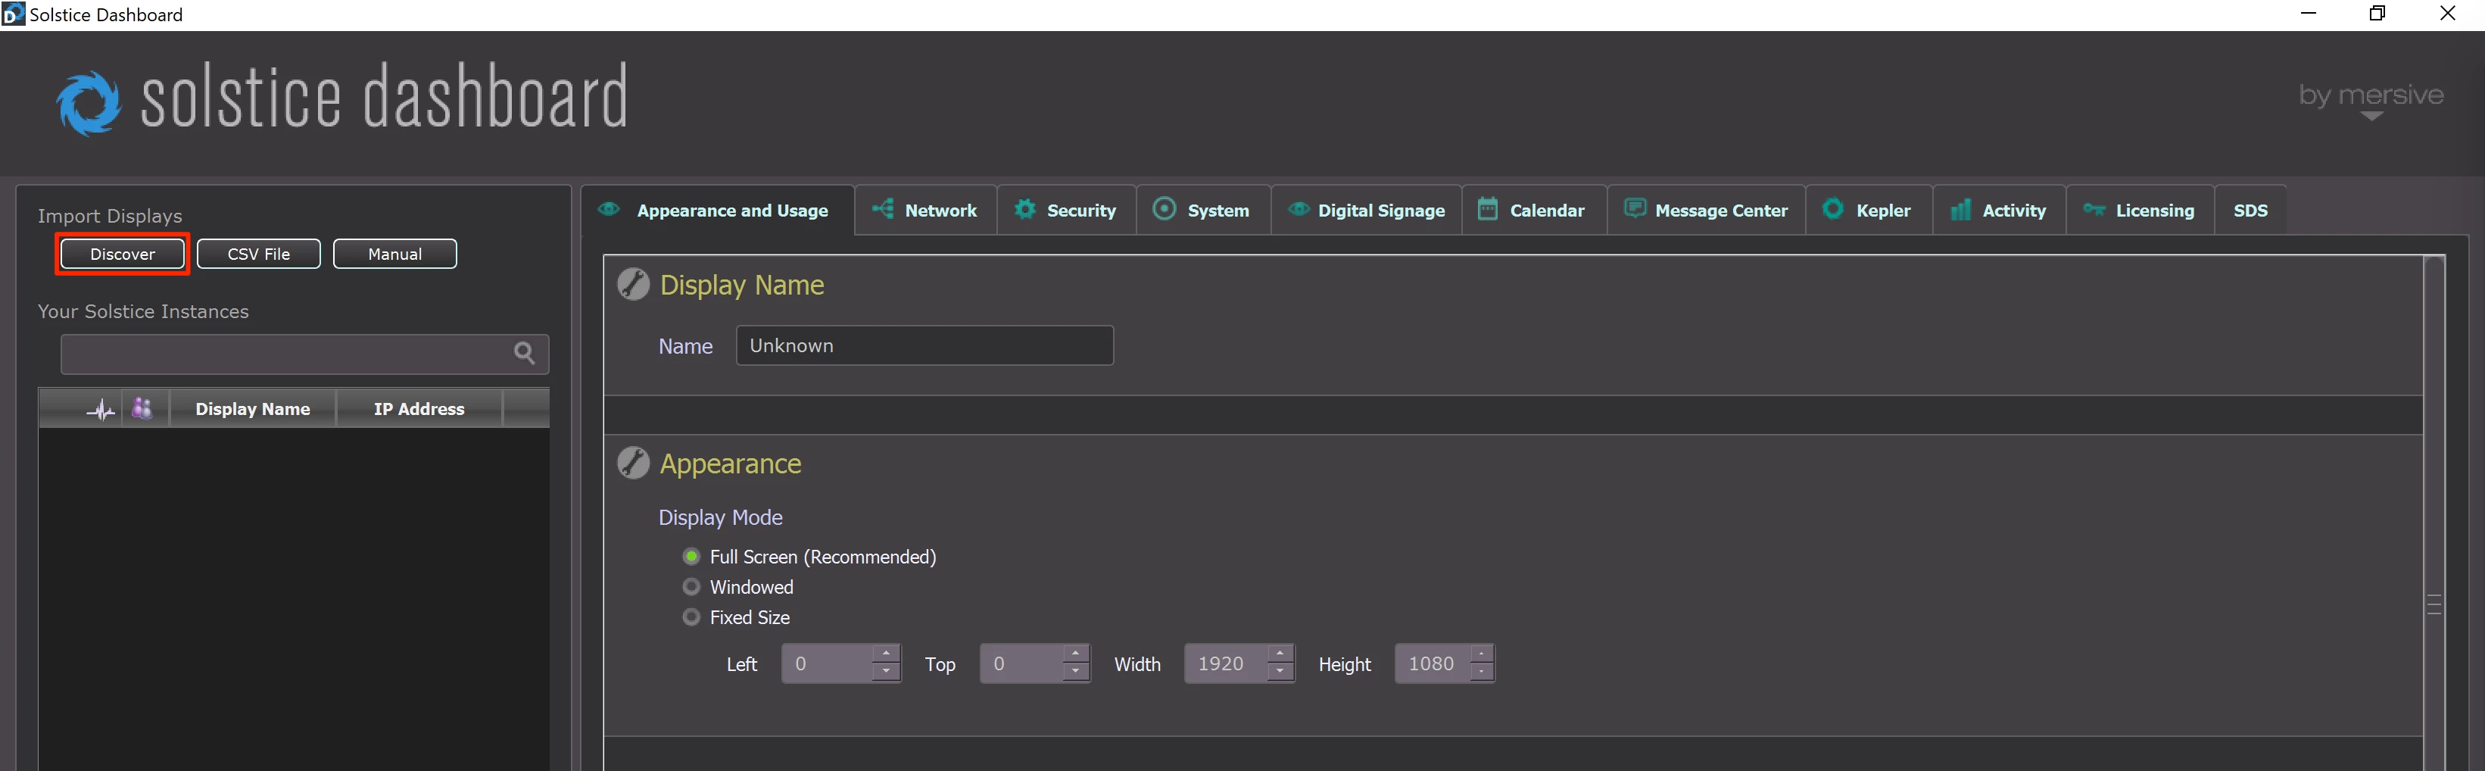Click the Appearance section wrench icon
This screenshot has height=771, width=2485.
(633, 464)
